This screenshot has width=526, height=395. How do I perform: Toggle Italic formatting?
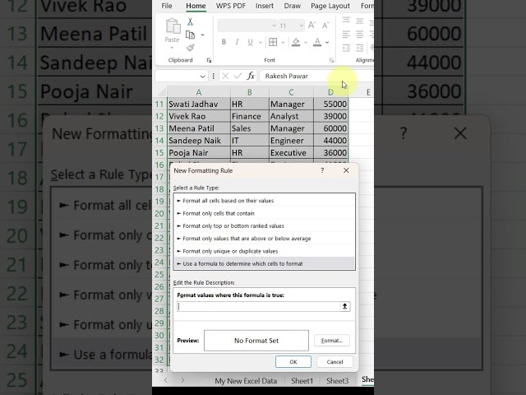pyautogui.click(x=237, y=42)
